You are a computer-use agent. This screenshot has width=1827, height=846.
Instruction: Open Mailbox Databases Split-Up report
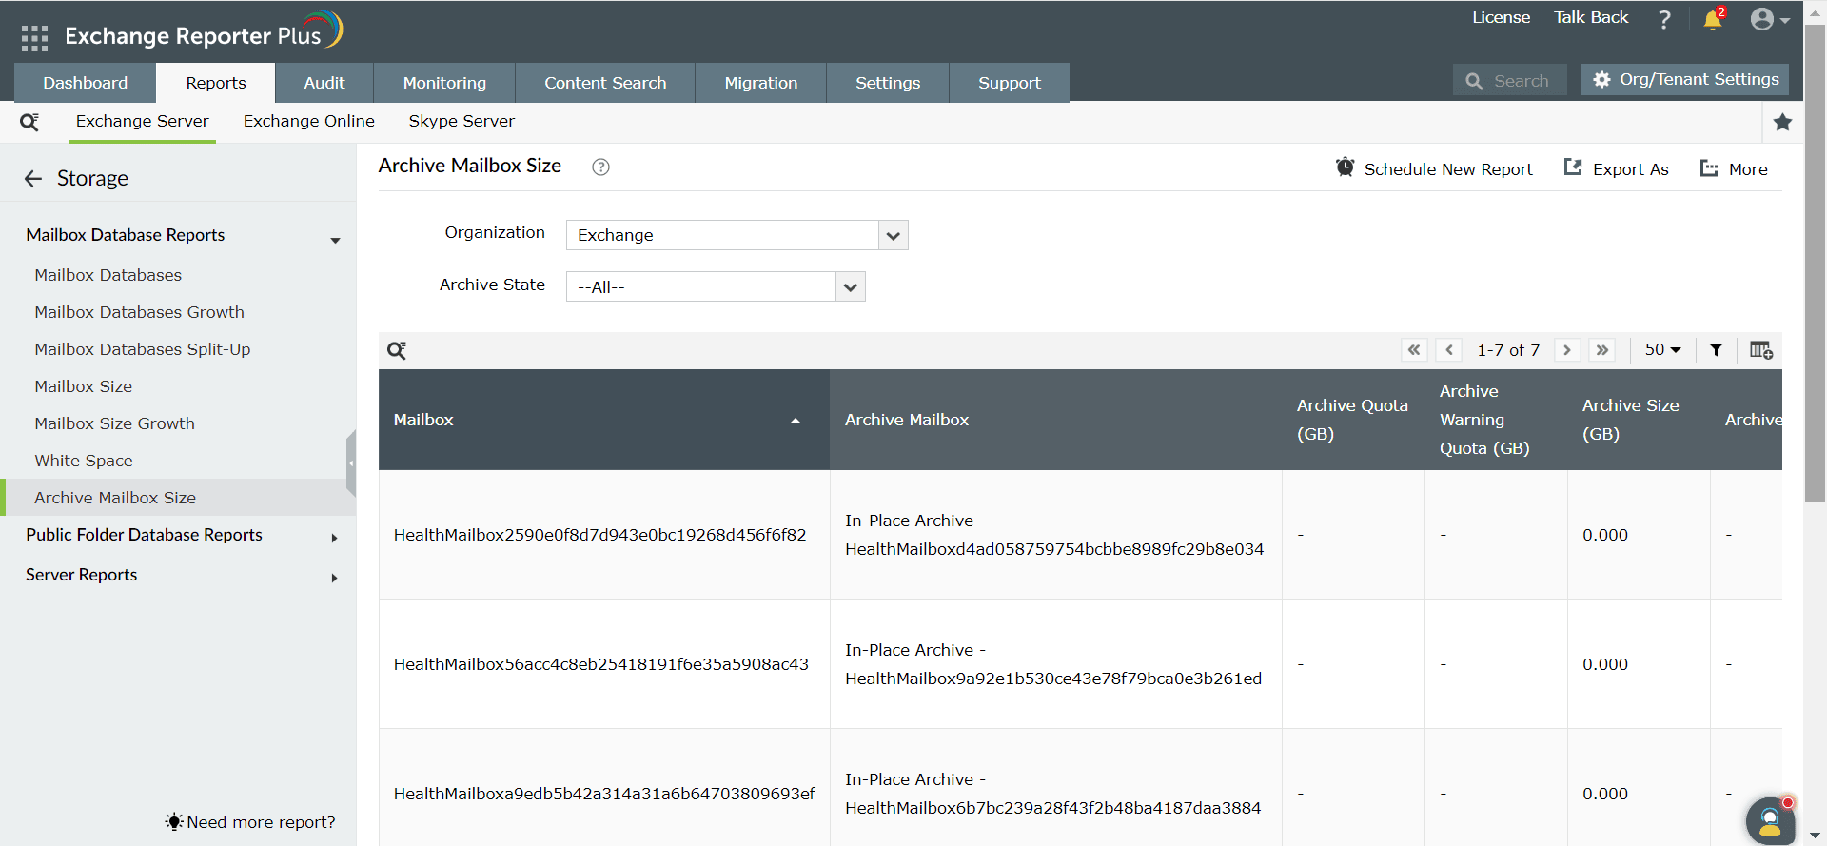tap(143, 349)
